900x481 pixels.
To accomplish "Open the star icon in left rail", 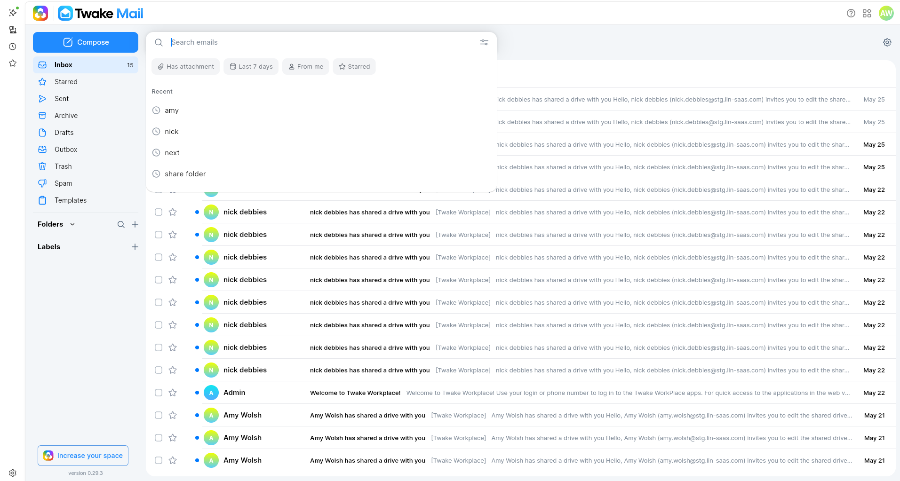I will tap(13, 63).
